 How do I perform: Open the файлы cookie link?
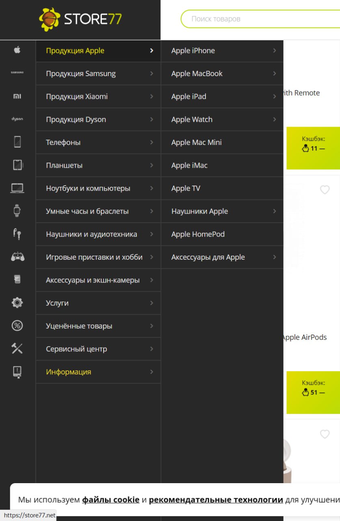111,500
